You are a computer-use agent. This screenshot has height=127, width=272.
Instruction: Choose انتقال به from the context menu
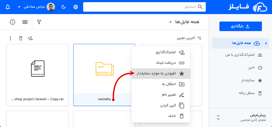pos(161,84)
